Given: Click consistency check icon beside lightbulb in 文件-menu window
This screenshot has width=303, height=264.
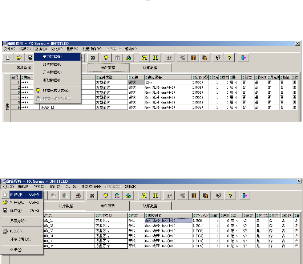Looking at the screenshot, I should click(x=117, y=196).
